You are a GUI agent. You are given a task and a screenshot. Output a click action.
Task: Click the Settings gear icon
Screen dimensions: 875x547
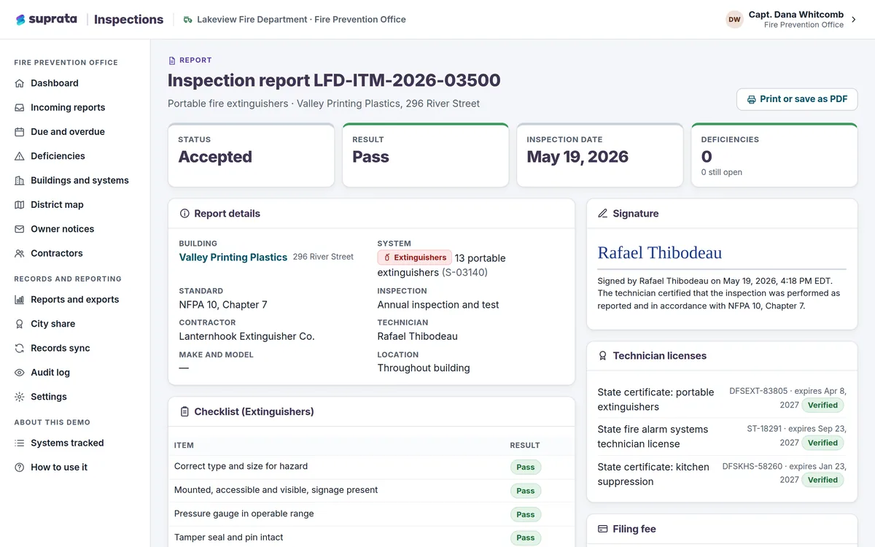tap(20, 397)
